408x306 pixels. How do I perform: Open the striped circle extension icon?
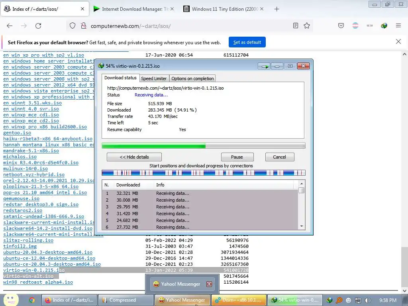click(355, 25)
